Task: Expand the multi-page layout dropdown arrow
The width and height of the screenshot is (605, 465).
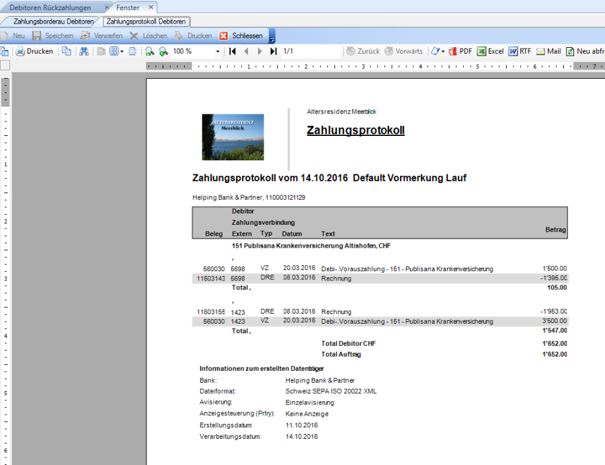Action: pyautogui.click(x=122, y=51)
